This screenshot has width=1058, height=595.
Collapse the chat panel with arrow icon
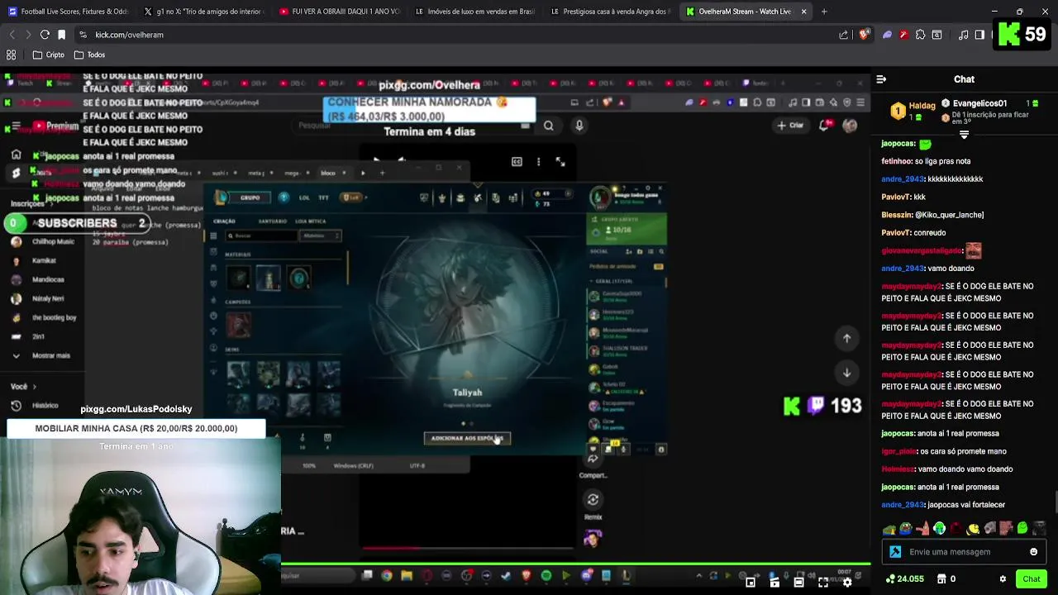coord(881,79)
